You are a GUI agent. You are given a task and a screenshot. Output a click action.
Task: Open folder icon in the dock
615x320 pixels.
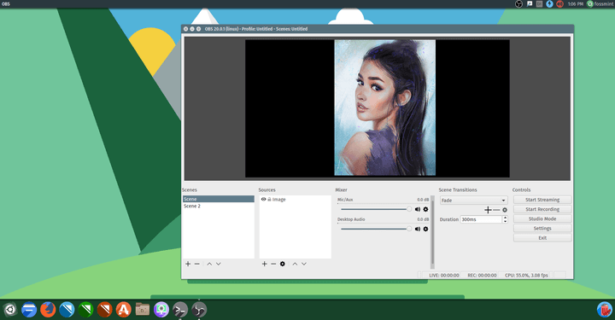pos(143,310)
